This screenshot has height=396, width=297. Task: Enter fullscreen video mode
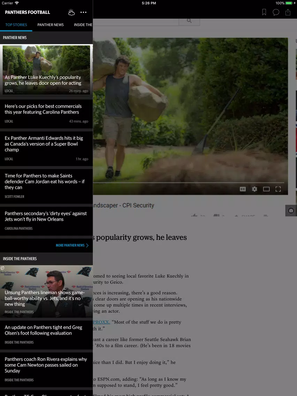278,189
